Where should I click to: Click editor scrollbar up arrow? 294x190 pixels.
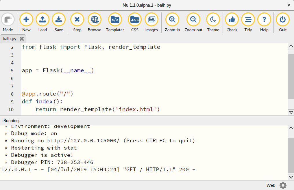[291, 46]
